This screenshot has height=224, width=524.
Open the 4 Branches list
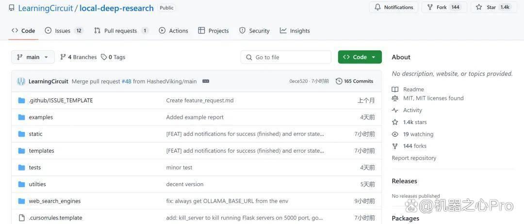pyautogui.click(x=79, y=57)
